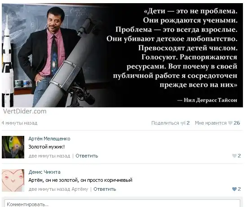Open Денис Чикита's profile name

[x=44, y=172]
